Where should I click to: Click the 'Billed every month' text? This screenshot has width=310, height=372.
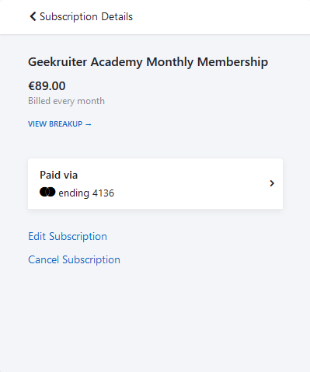(66, 101)
